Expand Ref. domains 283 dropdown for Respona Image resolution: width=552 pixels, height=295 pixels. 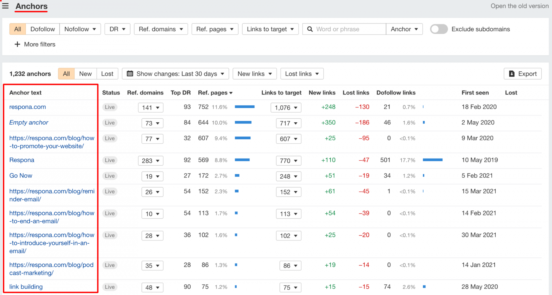151,161
